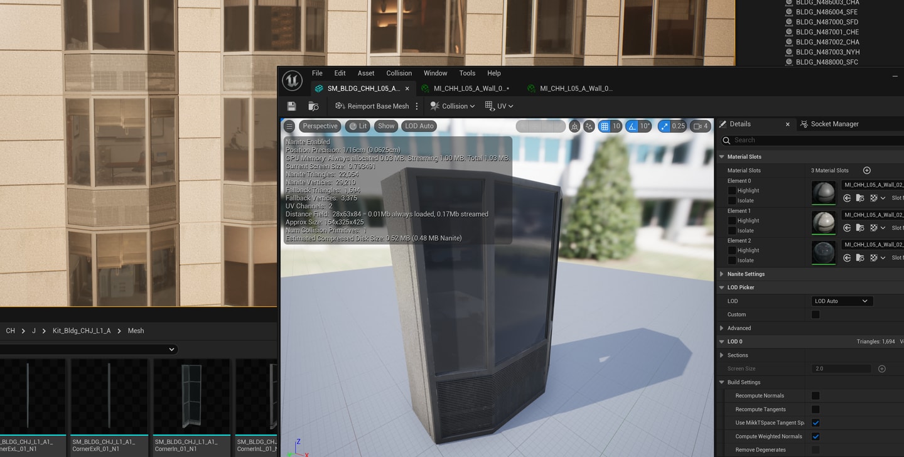Click the Save asset floppy icon

pyautogui.click(x=291, y=106)
